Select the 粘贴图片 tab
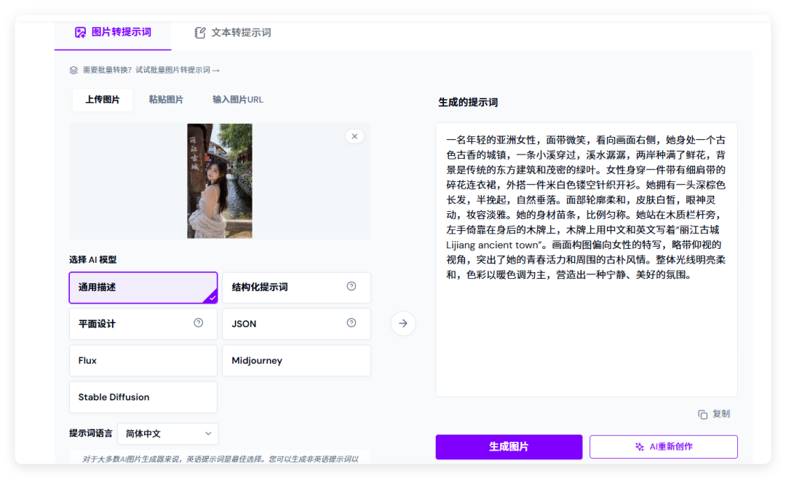This screenshot has width=786, height=479. tap(166, 99)
